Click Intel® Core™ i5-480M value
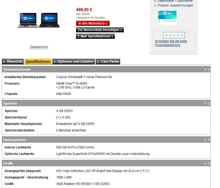 (71, 84)
